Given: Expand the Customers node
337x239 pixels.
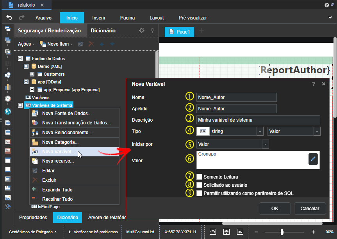Looking at the screenshot, I should pyautogui.click(x=32, y=74).
